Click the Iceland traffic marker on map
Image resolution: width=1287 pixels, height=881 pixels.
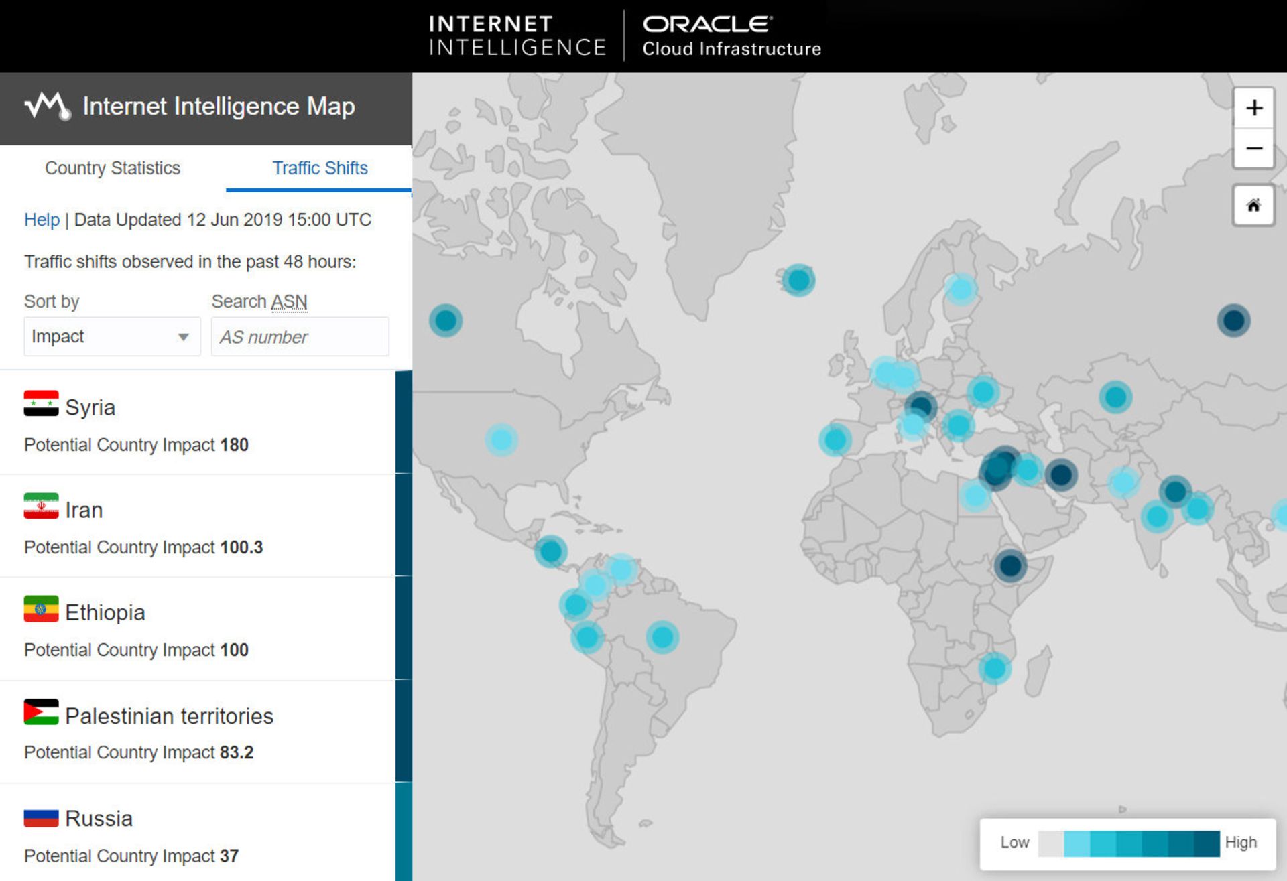[x=798, y=281]
